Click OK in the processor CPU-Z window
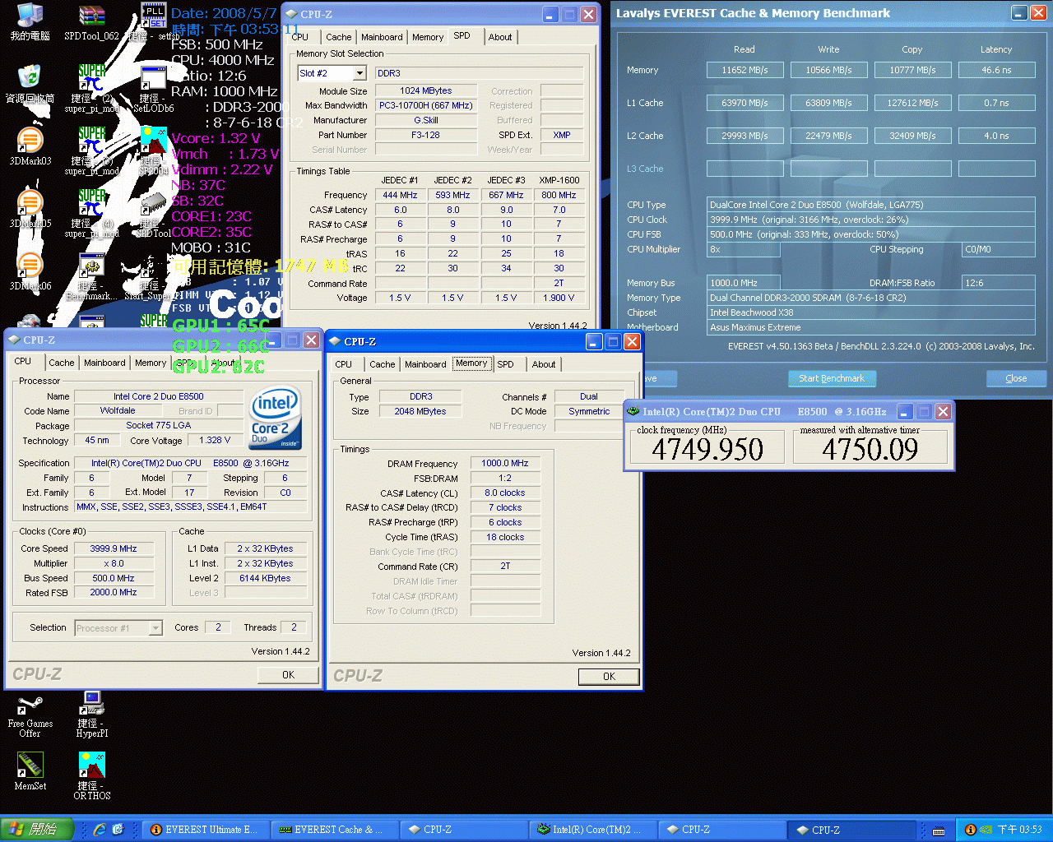Image resolution: width=1053 pixels, height=842 pixels. (x=288, y=675)
